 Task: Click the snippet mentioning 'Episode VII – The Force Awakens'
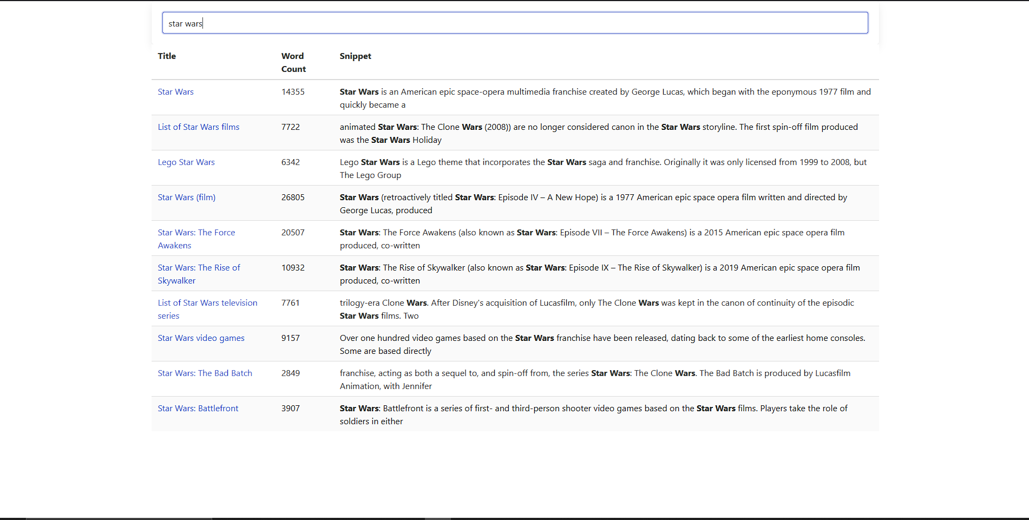(x=592, y=239)
